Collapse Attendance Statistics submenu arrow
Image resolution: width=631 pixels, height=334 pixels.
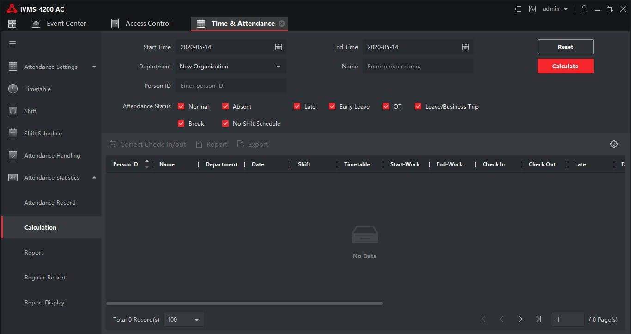(x=94, y=177)
